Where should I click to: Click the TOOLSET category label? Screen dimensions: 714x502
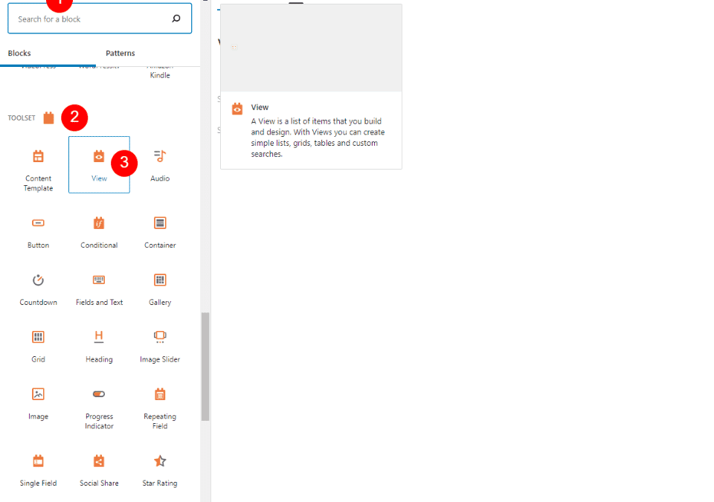click(22, 118)
